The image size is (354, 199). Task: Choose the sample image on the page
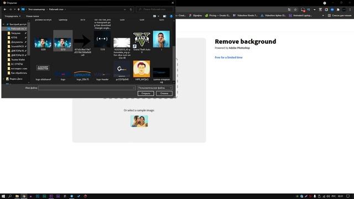139,121
